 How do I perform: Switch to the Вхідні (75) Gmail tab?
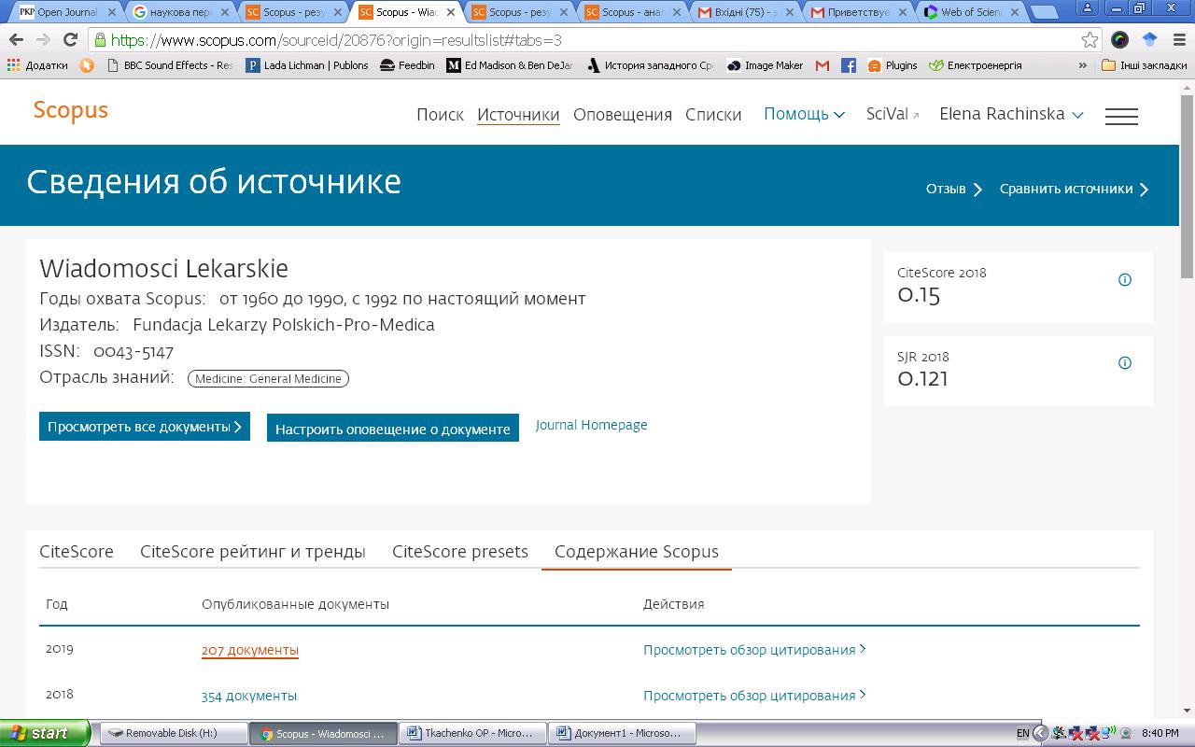tap(744, 12)
